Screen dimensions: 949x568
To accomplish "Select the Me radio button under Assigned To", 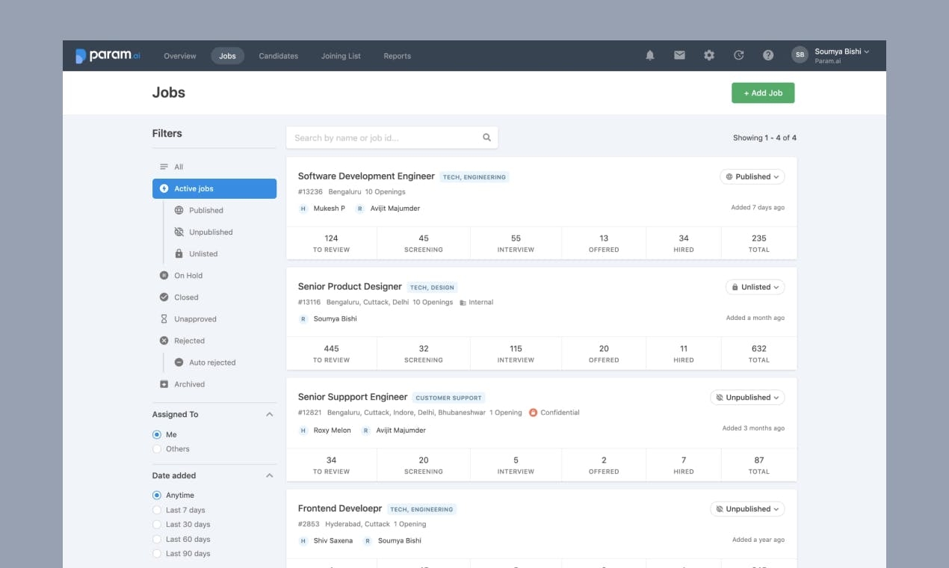I will point(157,434).
